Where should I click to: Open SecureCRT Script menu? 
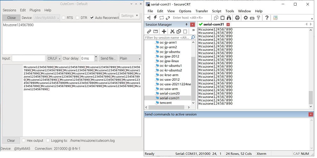pos(217,11)
